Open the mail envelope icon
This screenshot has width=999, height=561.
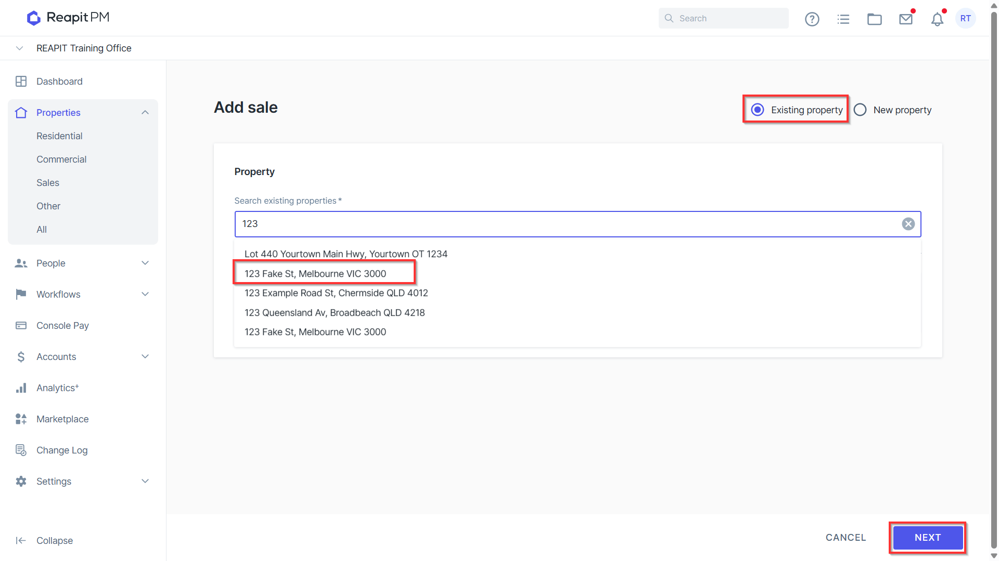906,19
